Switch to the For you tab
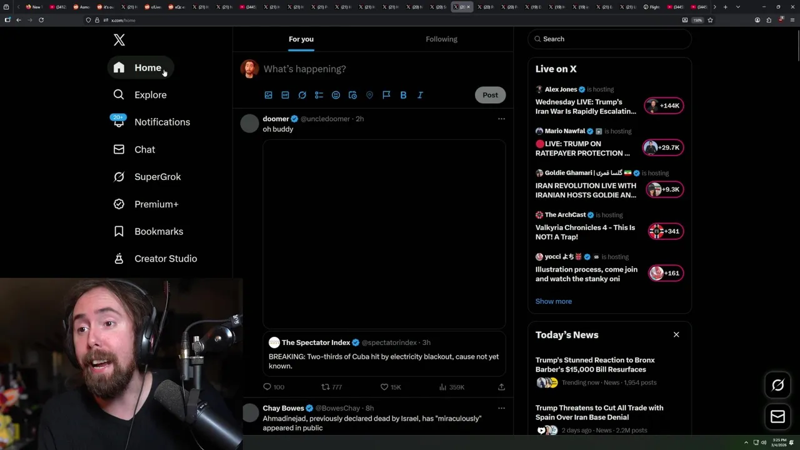The height and width of the screenshot is (450, 800). (x=301, y=39)
